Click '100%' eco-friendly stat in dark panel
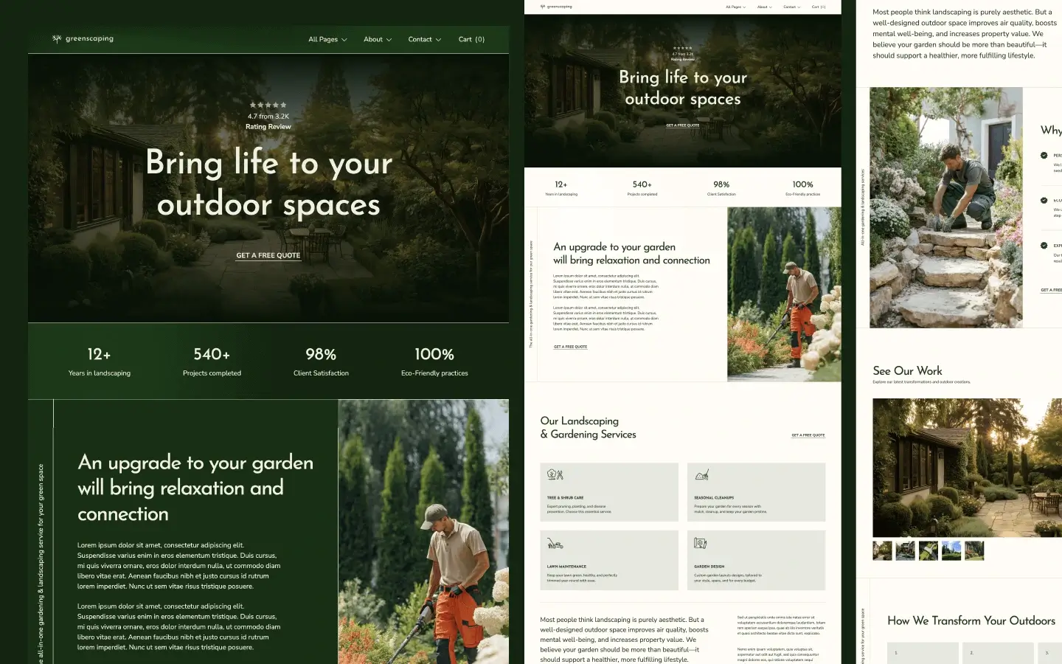 [434, 355]
